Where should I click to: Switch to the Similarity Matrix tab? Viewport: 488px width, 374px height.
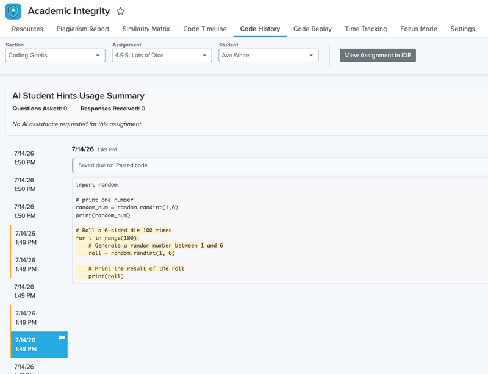(146, 29)
